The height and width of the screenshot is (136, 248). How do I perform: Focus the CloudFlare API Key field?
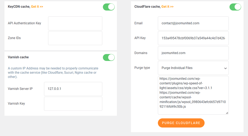point(193,38)
